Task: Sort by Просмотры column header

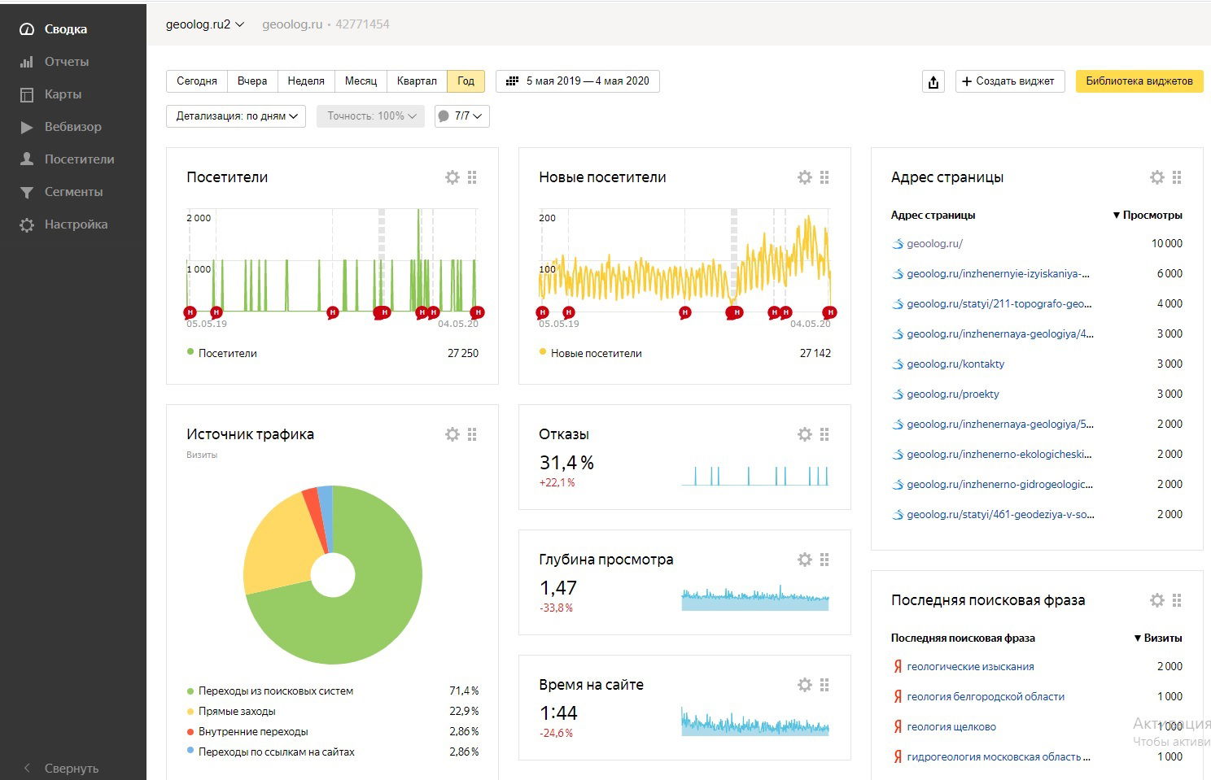Action: click(x=1148, y=216)
